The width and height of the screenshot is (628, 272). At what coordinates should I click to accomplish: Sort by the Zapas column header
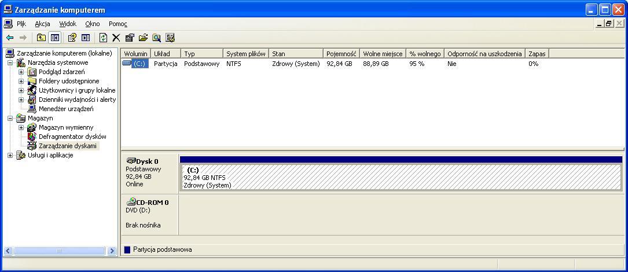pos(537,54)
